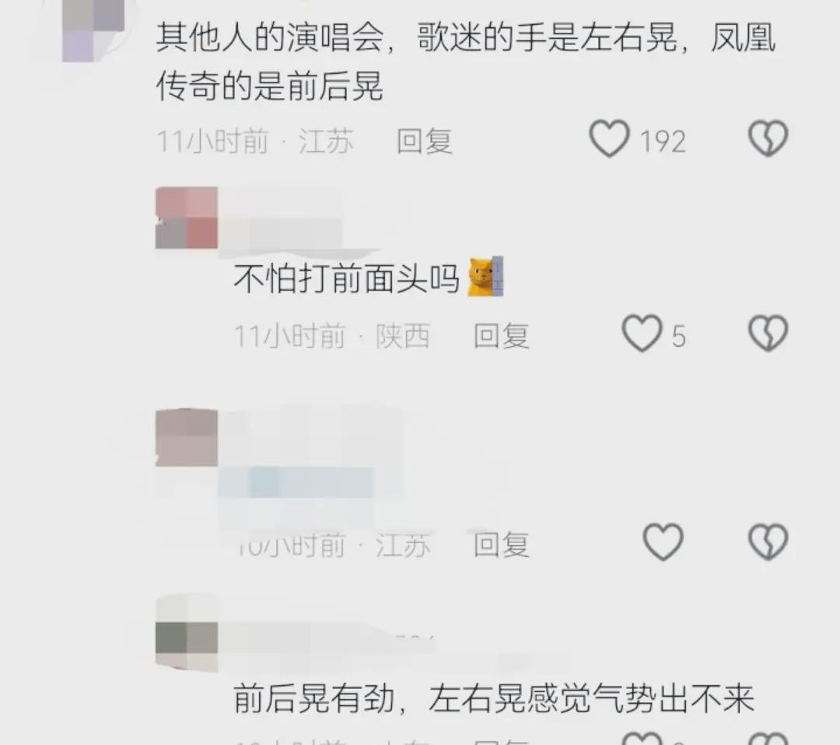The image size is (840, 745).
Task: Open the pink avatar of 陕西 replier
Action: click(x=187, y=218)
